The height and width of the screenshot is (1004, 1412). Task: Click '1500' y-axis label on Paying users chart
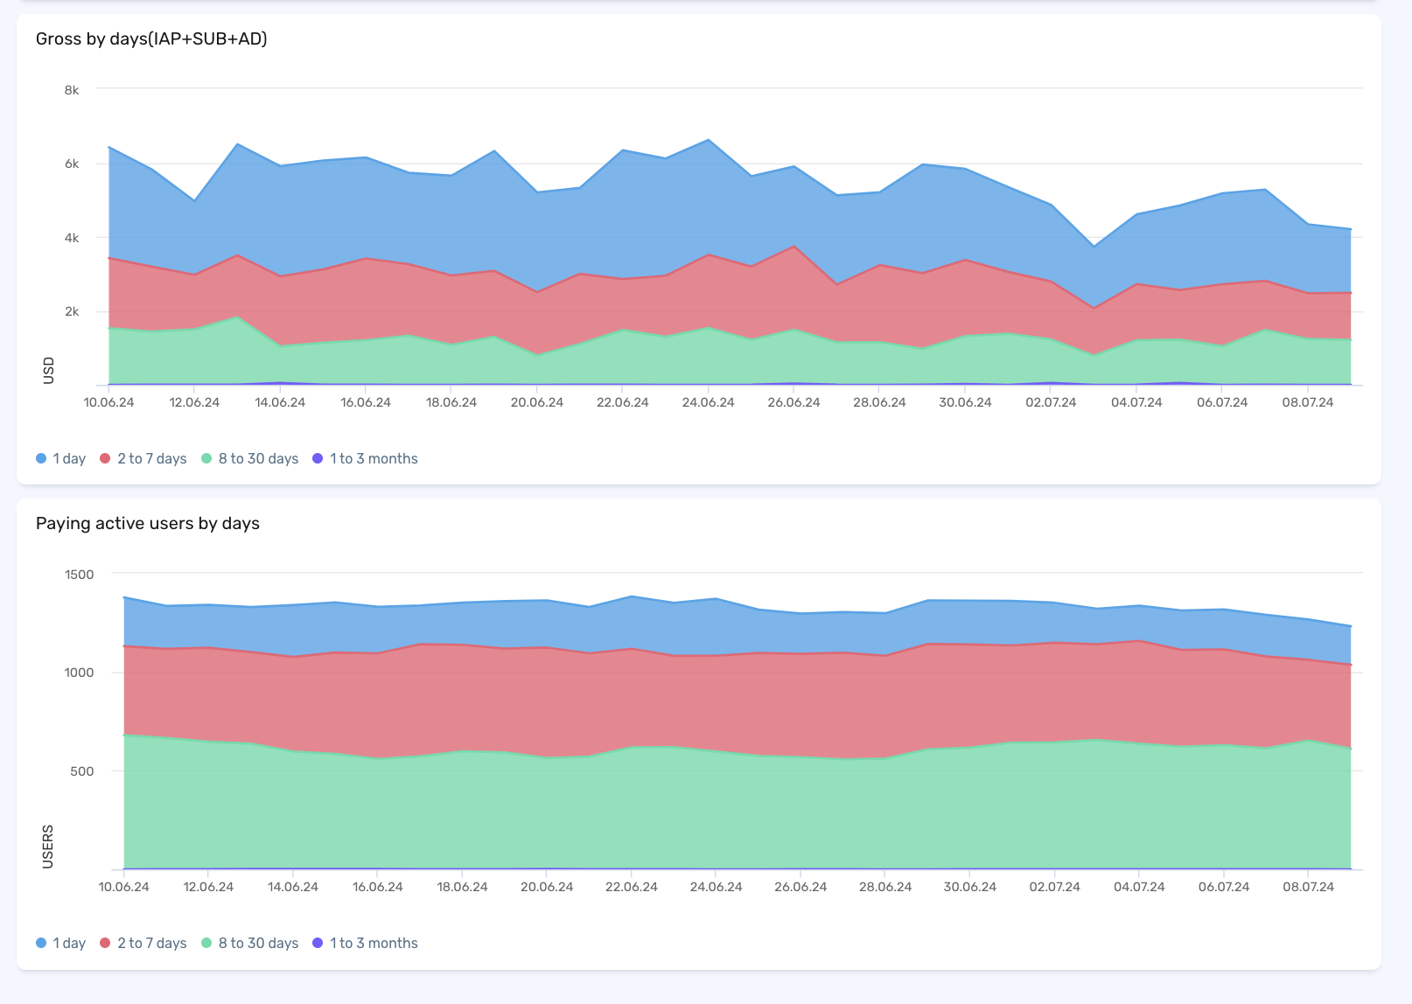(x=79, y=575)
